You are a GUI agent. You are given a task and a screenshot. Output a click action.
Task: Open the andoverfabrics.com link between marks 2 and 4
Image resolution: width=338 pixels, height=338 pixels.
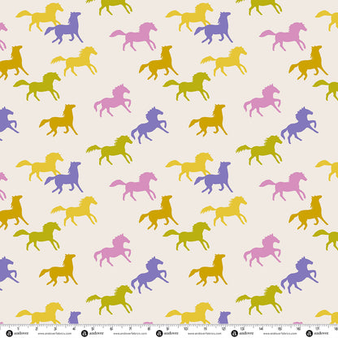pyautogui.click(x=54, y=334)
